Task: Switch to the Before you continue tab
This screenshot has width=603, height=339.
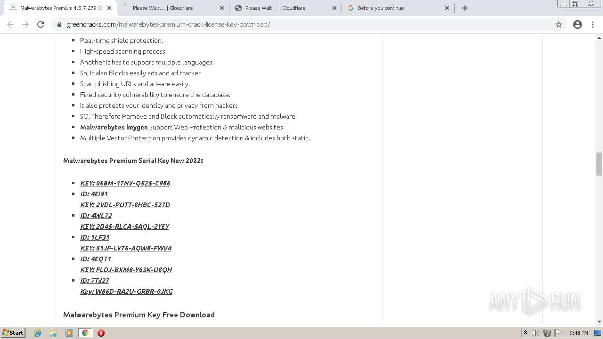Action: [x=398, y=8]
